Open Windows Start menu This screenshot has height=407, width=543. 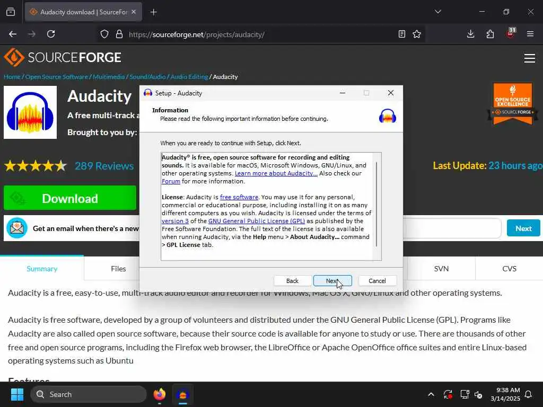(17, 394)
